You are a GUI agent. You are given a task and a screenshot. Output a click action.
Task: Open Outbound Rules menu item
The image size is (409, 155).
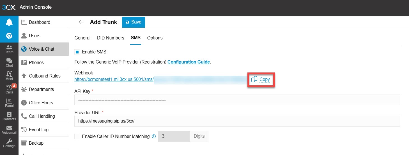(x=44, y=76)
